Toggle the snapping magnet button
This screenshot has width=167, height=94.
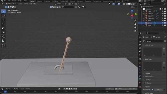[x=69, y=4]
